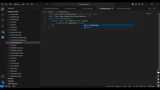Click the 'com' breadcrumb segment
This screenshot has width=160, height=90.
click(44, 12)
